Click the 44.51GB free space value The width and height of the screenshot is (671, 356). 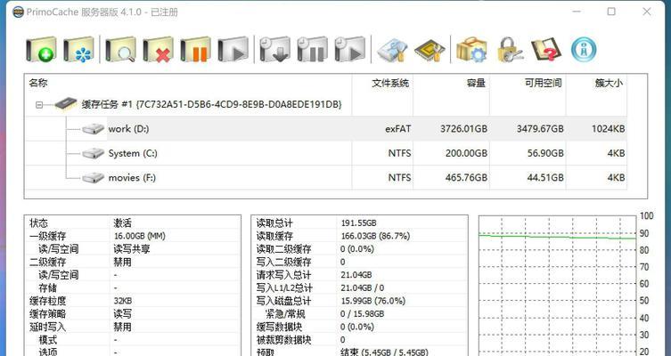[545, 177]
